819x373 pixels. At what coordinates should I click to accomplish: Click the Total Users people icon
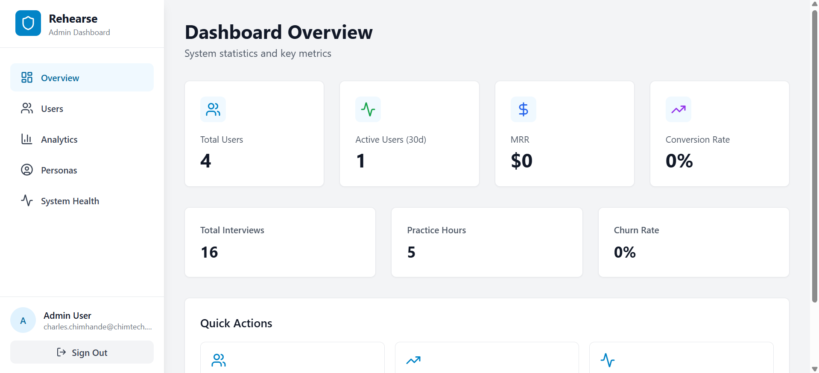[x=213, y=109]
